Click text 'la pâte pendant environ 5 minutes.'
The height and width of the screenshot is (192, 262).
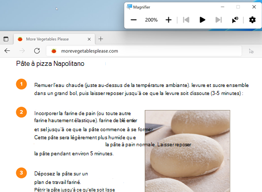[74, 153]
